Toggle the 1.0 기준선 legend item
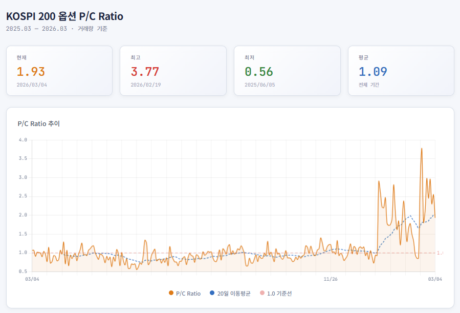 [x=276, y=294]
